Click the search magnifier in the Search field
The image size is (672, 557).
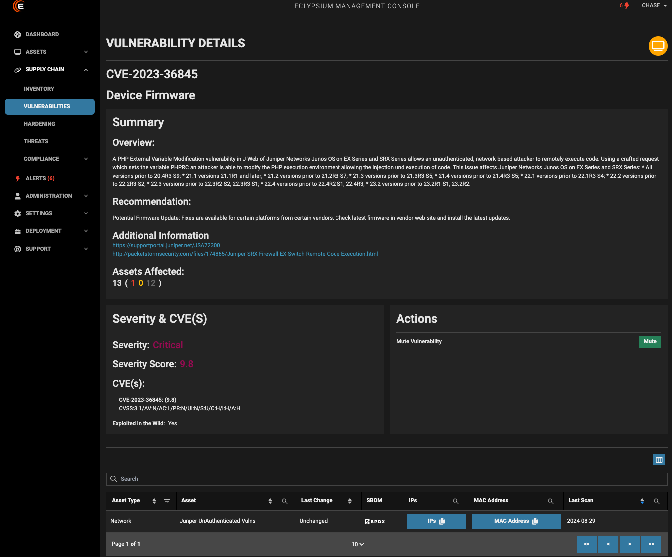tap(114, 479)
